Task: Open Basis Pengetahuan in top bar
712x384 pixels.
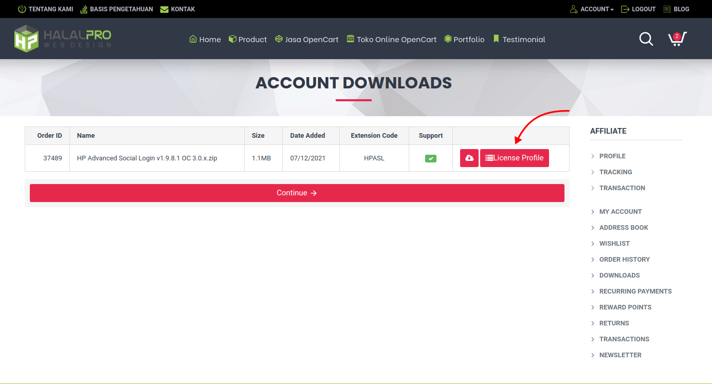Action: click(117, 9)
